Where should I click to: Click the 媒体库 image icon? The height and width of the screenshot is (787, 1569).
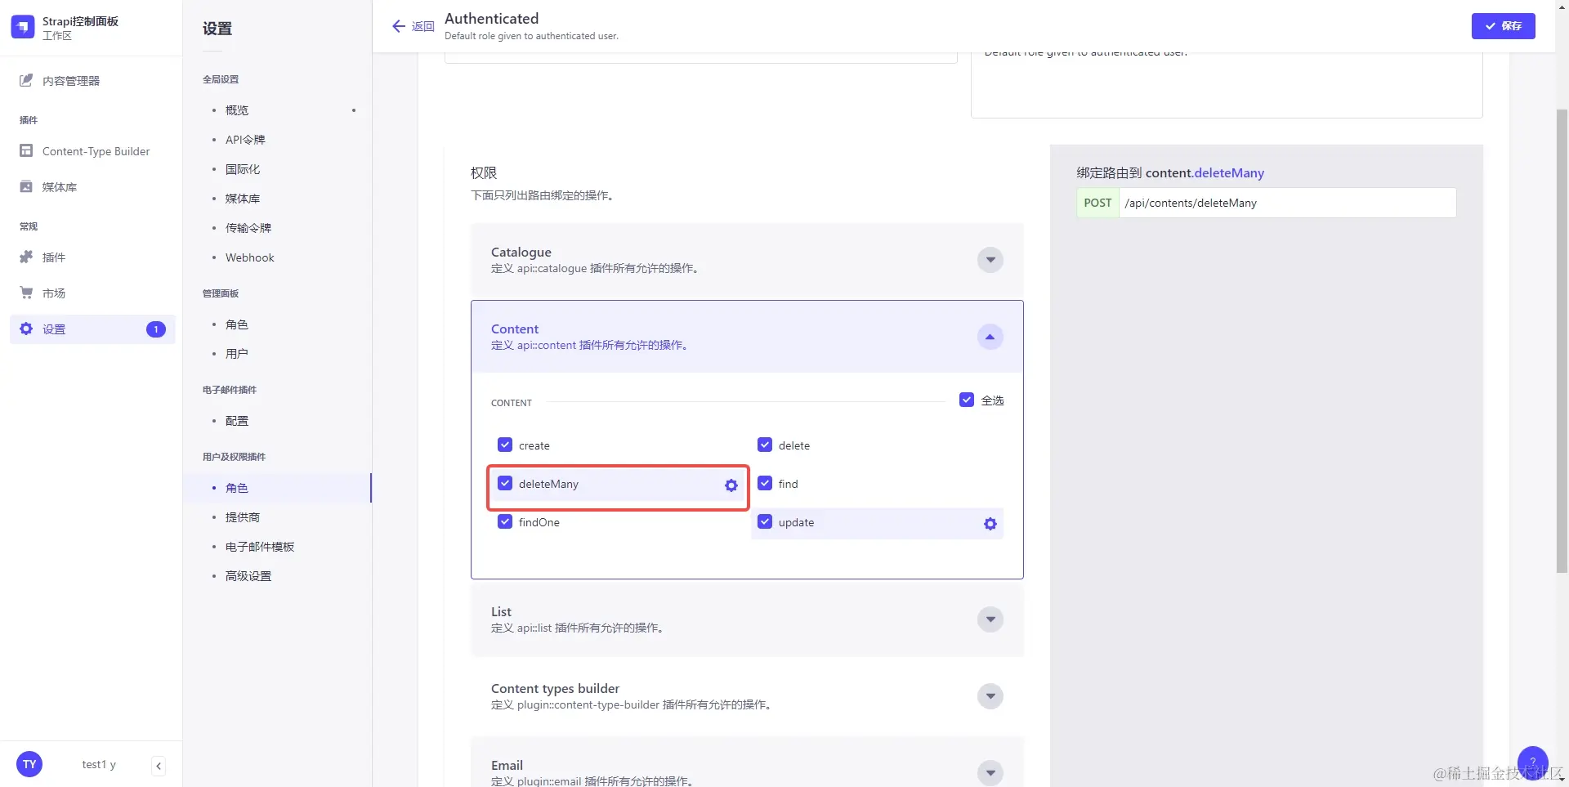pyautogui.click(x=26, y=187)
